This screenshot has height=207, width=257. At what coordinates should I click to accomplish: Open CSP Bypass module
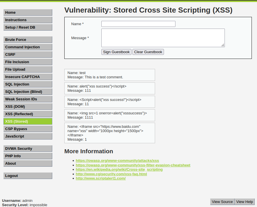pos(28,129)
